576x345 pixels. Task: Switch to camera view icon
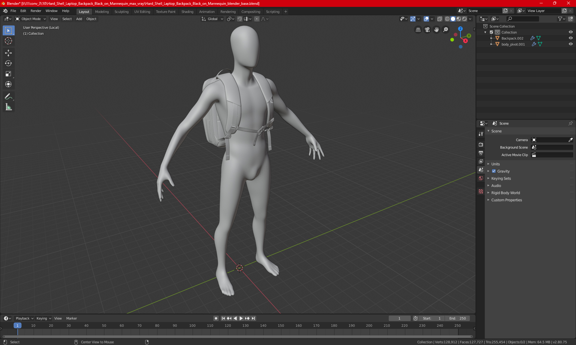click(x=427, y=30)
